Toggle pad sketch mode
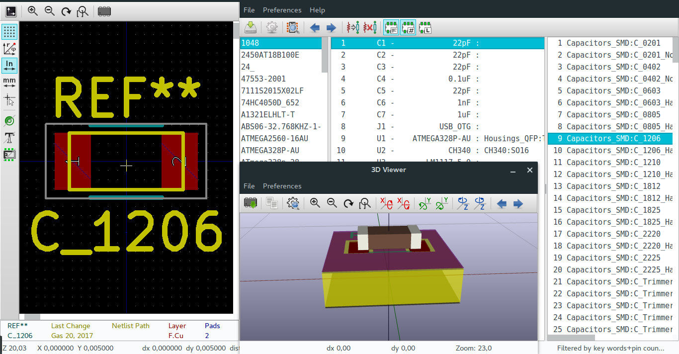The width and height of the screenshot is (679, 354). (9, 120)
